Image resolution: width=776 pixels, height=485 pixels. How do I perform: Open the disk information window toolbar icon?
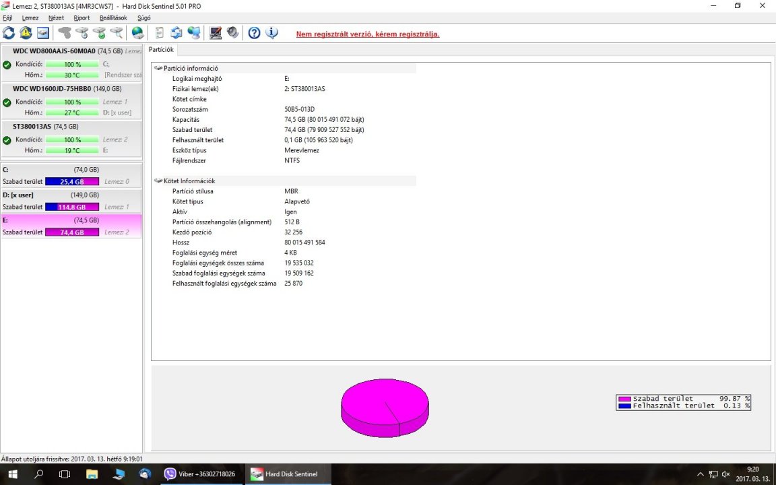[x=43, y=33]
